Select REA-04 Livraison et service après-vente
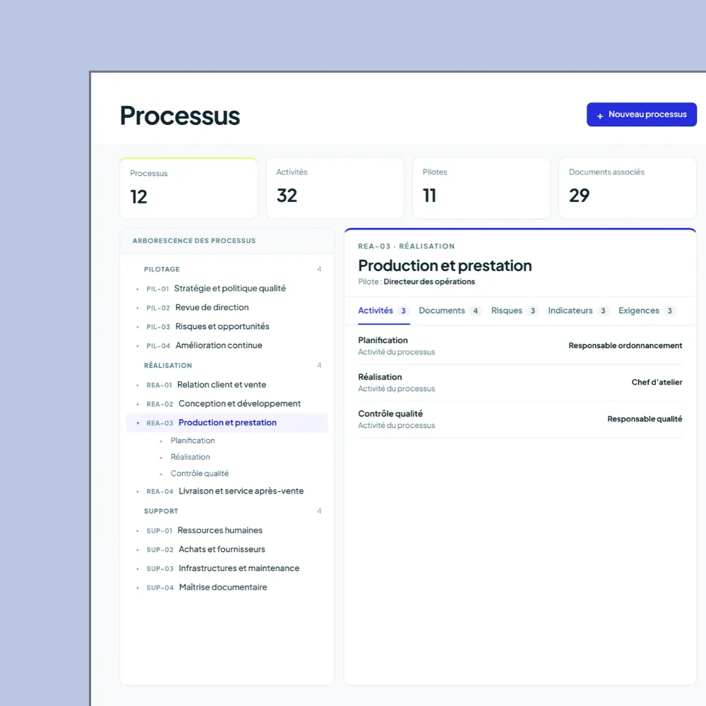The height and width of the screenshot is (706, 706). tap(227, 491)
